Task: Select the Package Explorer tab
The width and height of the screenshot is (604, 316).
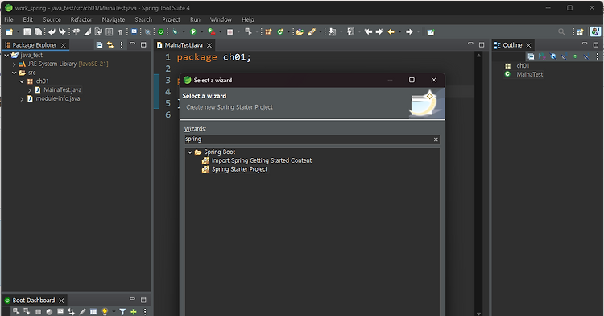Action: pyautogui.click(x=35, y=45)
